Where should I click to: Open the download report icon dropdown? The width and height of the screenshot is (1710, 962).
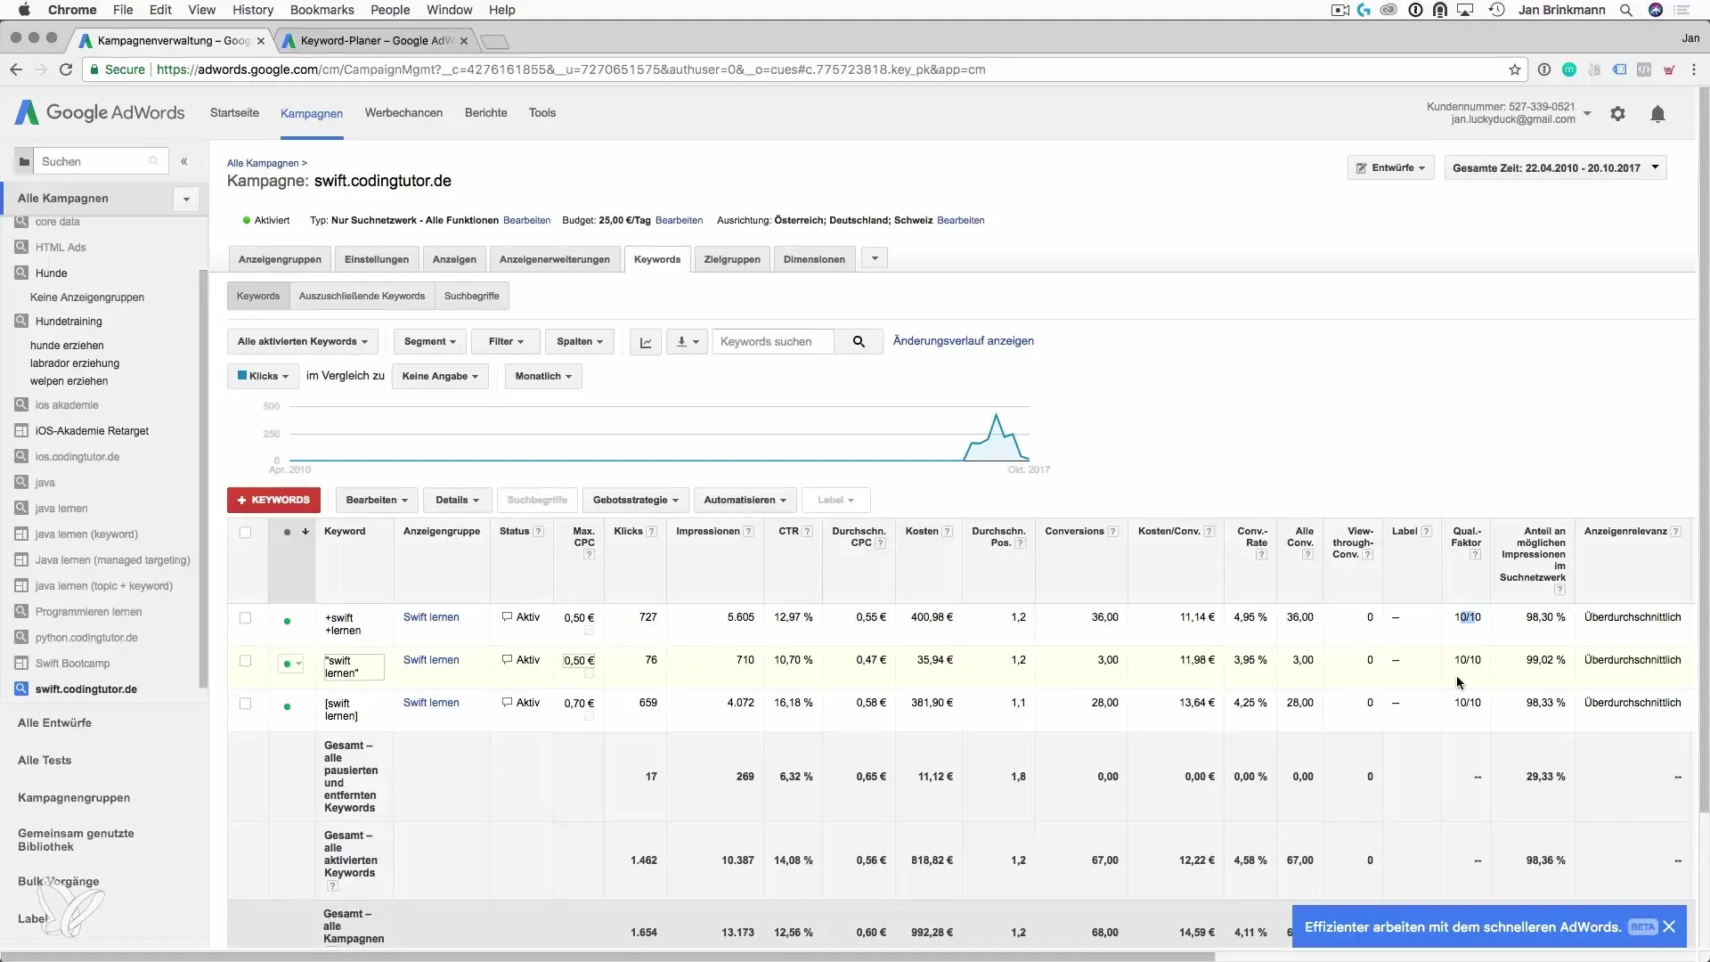688,342
